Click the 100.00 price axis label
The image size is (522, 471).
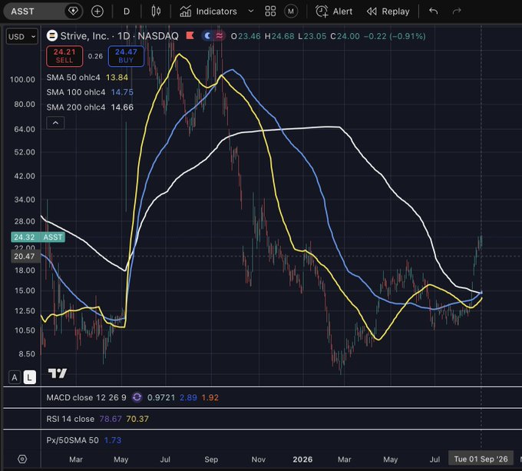22,80
